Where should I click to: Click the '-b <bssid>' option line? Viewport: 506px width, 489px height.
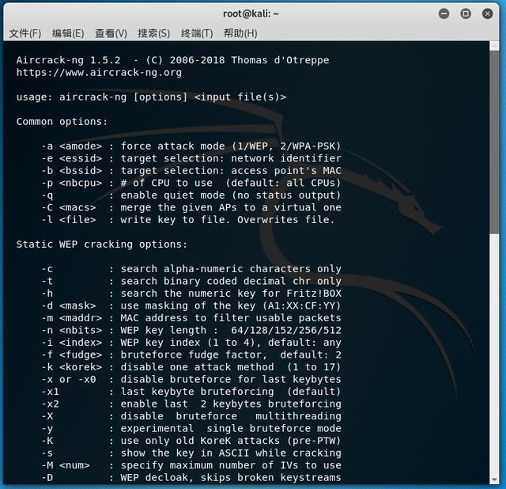[x=191, y=171]
